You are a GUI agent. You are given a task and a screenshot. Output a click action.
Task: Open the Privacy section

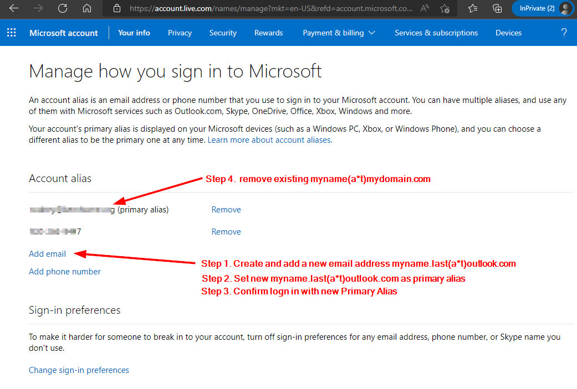(180, 33)
